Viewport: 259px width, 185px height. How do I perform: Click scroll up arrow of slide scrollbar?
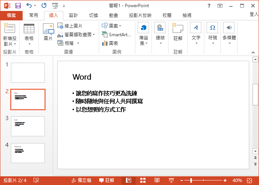pos(255,59)
